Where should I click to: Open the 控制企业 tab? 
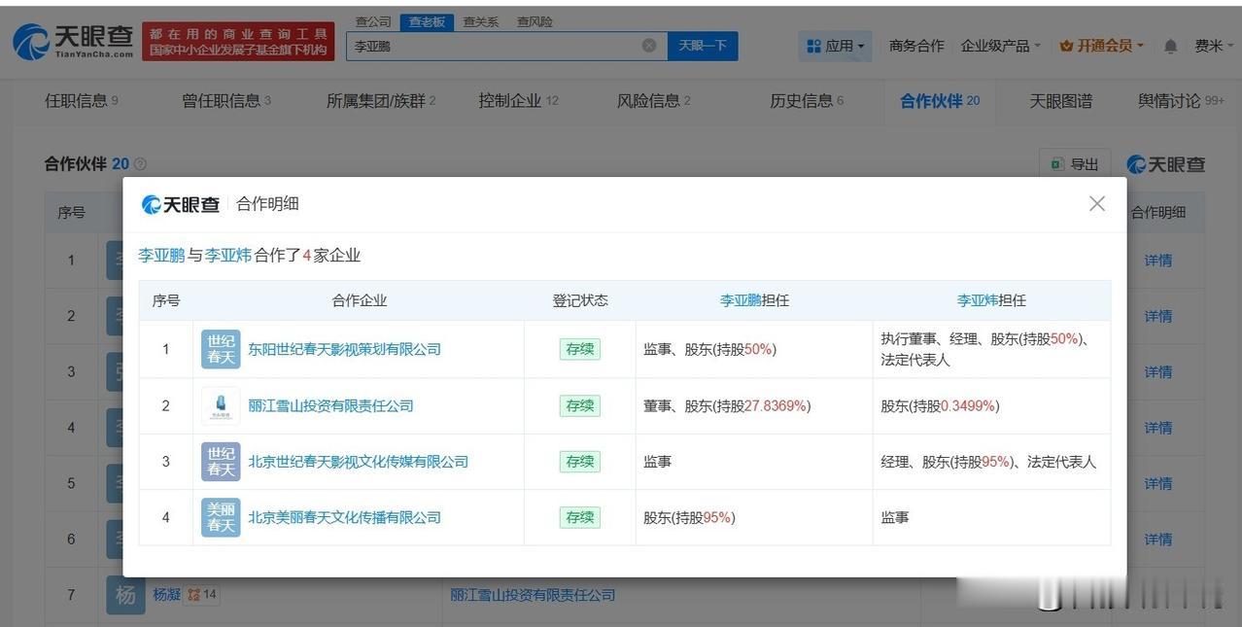(518, 100)
